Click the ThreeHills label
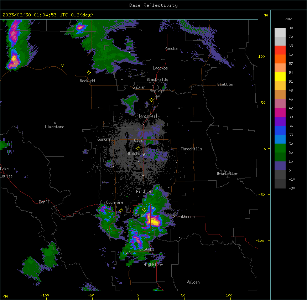 [x=191, y=149]
